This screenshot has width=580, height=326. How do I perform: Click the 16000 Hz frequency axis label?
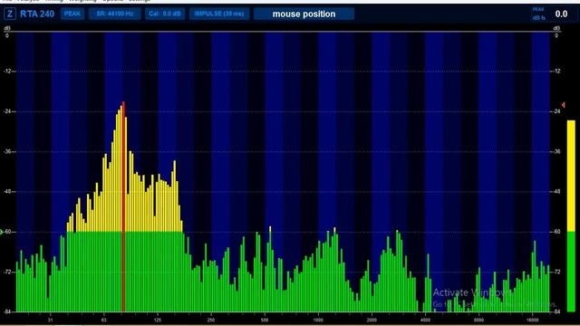[532, 320]
